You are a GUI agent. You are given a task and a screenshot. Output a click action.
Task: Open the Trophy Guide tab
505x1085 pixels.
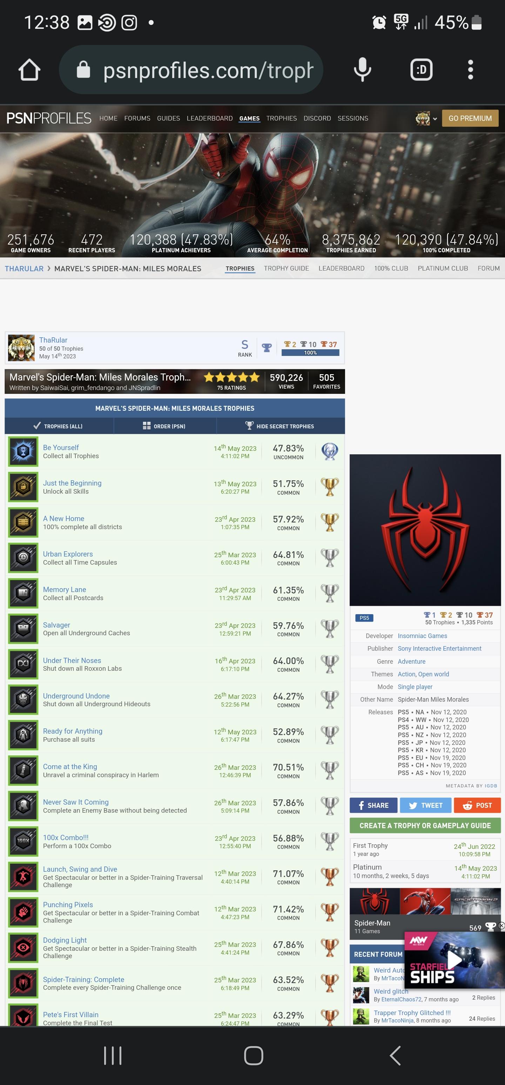click(287, 268)
